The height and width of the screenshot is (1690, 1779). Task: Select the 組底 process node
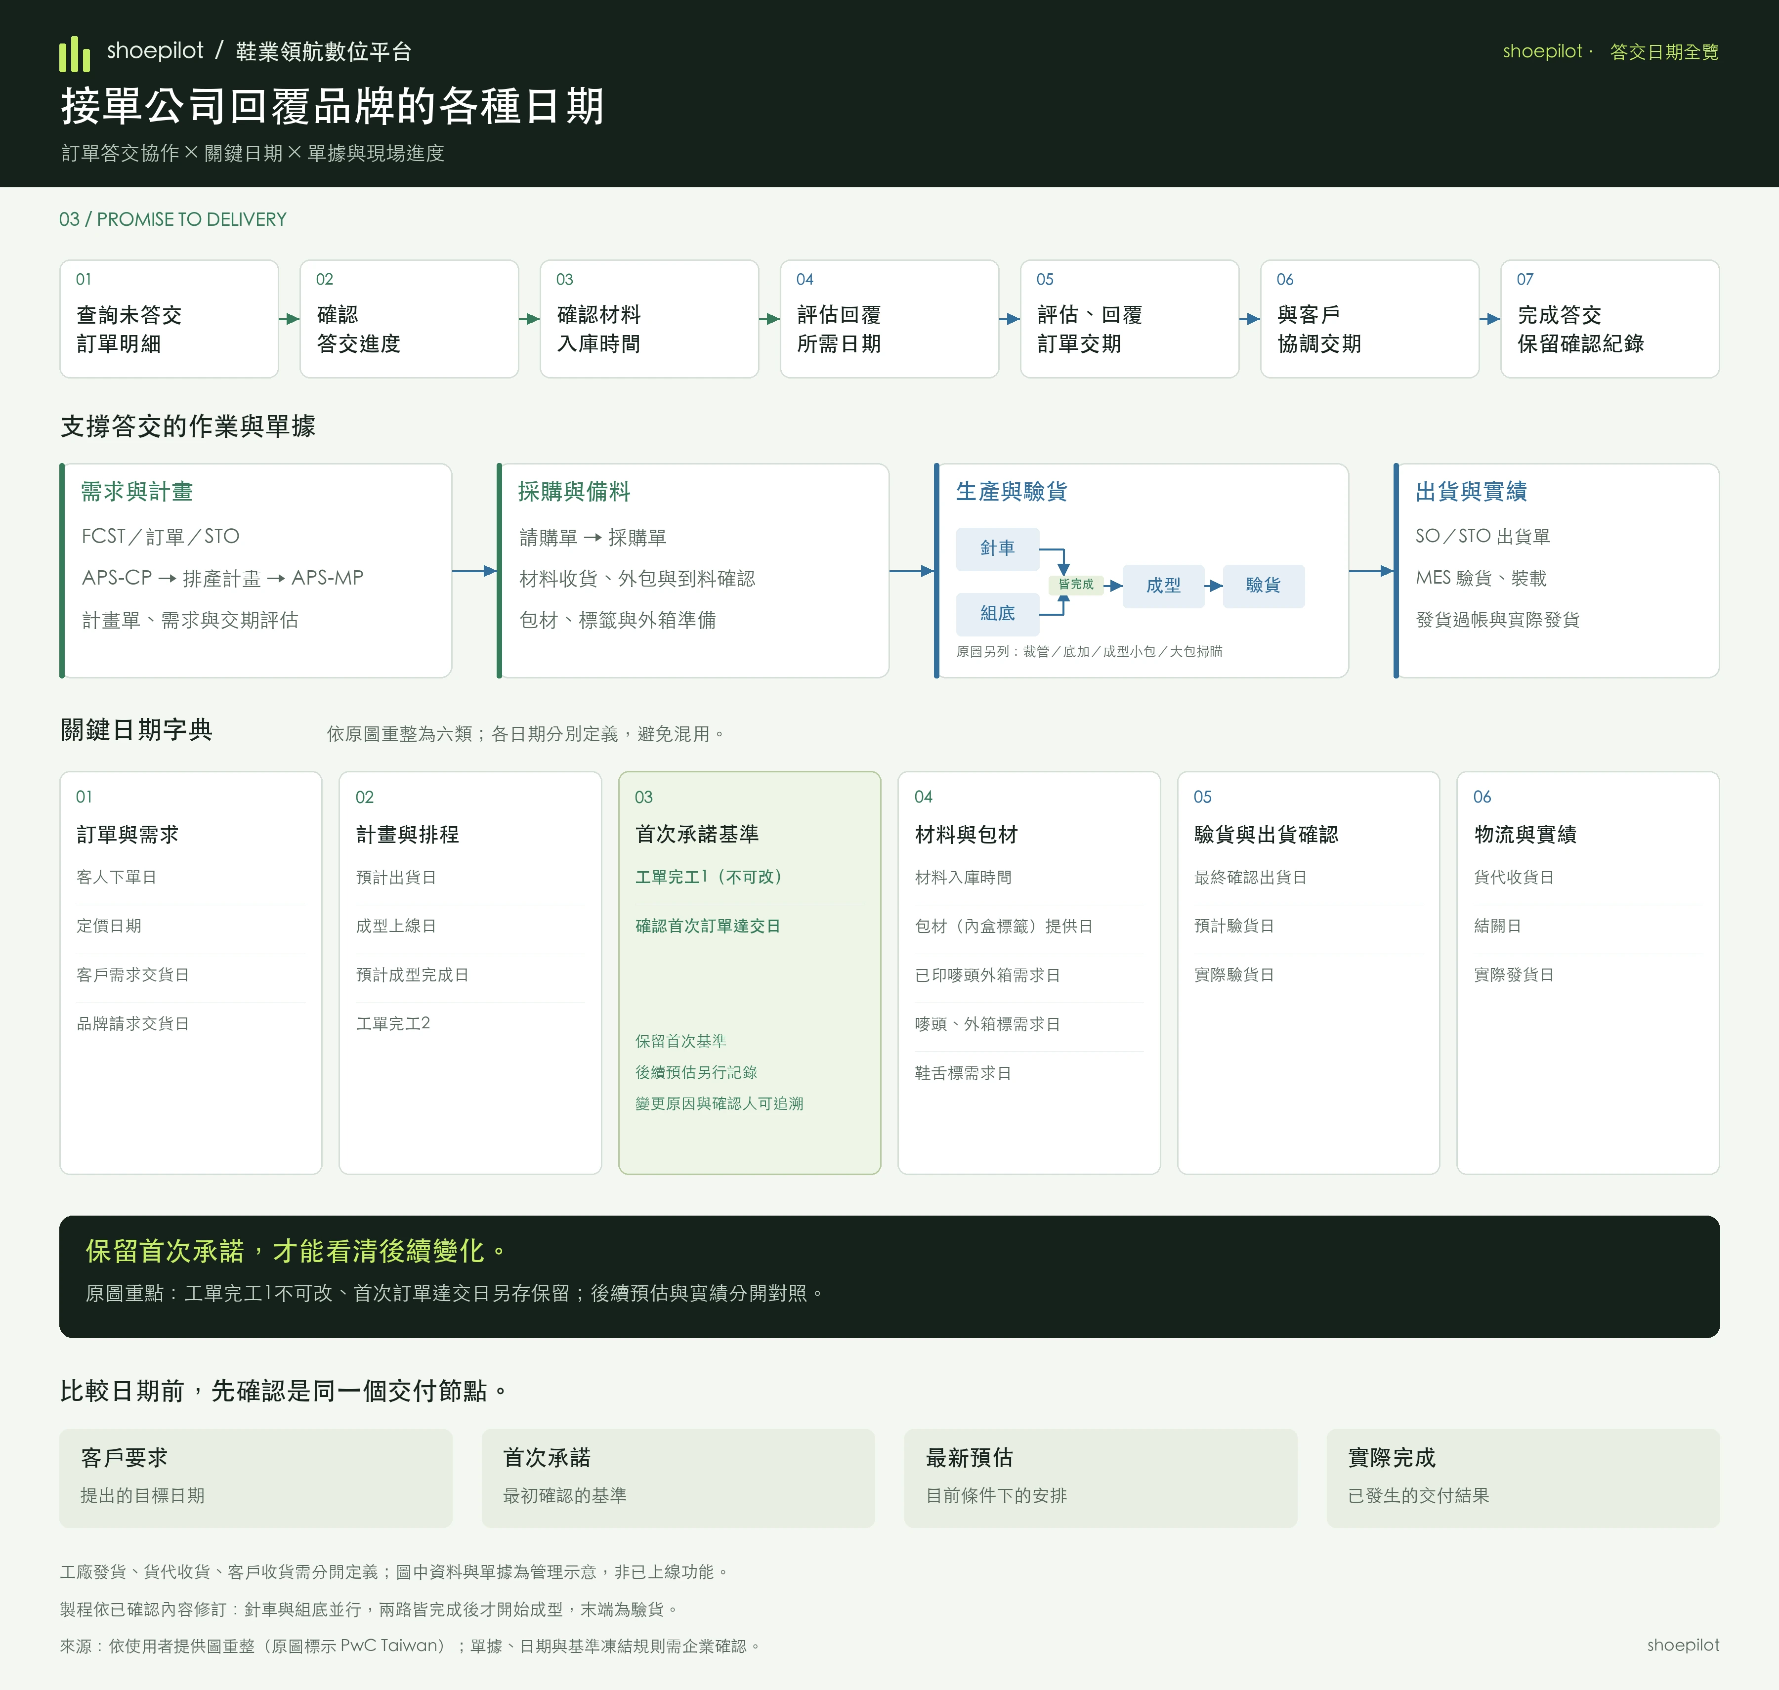click(997, 613)
